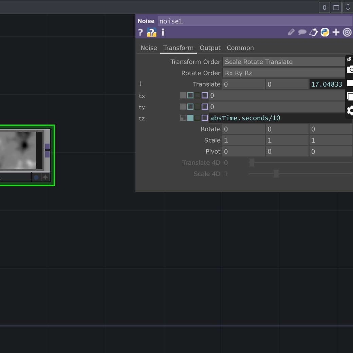The height and width of the screenshot is (353, 353).
Task: Open the Rotate Order dropdown
Action: pos(284,73)
